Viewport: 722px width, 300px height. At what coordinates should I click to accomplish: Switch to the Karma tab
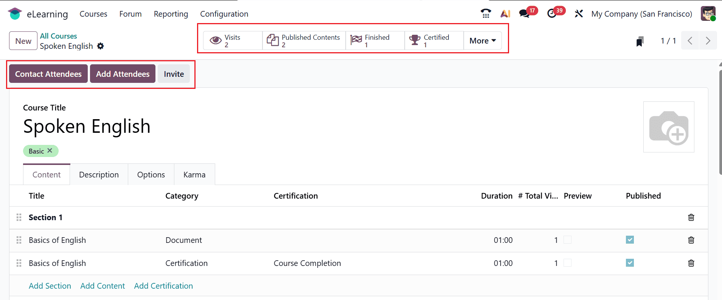[x=194, y=174]
